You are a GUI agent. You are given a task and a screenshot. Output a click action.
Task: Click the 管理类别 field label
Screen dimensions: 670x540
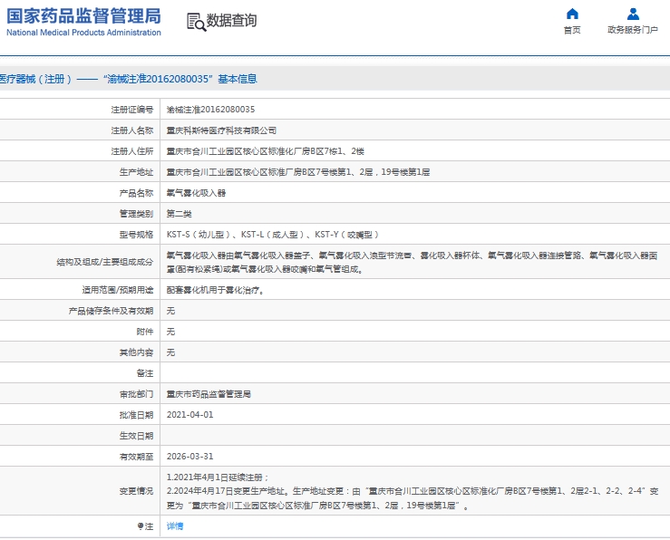click(x=136, y=214)
